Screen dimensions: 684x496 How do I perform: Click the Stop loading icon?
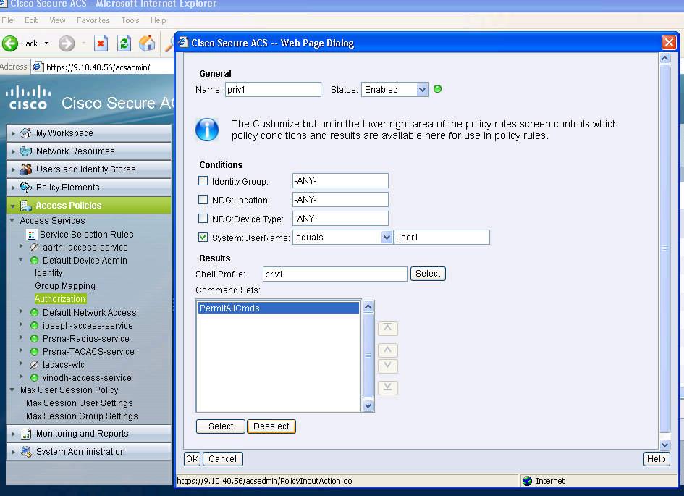(x=101, y=43)
